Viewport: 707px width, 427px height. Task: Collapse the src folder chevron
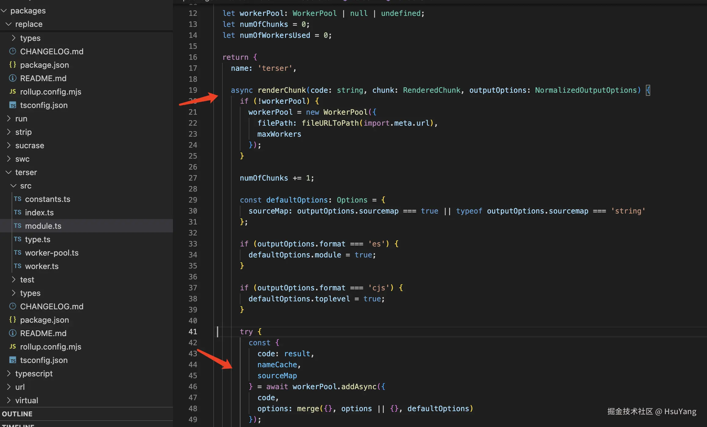point(13,186)
